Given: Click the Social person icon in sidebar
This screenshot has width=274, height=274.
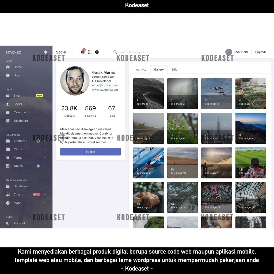Looking at the screenshot, I should [8, 104].
